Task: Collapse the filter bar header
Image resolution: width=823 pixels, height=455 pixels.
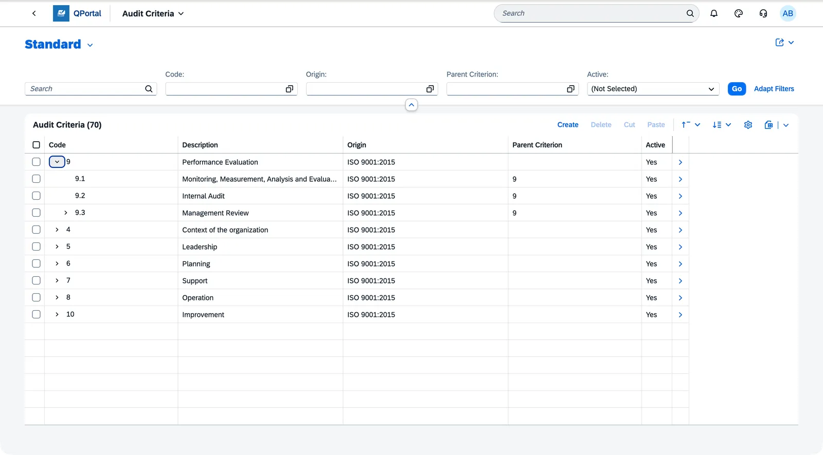Action: [x=411, y=105]
